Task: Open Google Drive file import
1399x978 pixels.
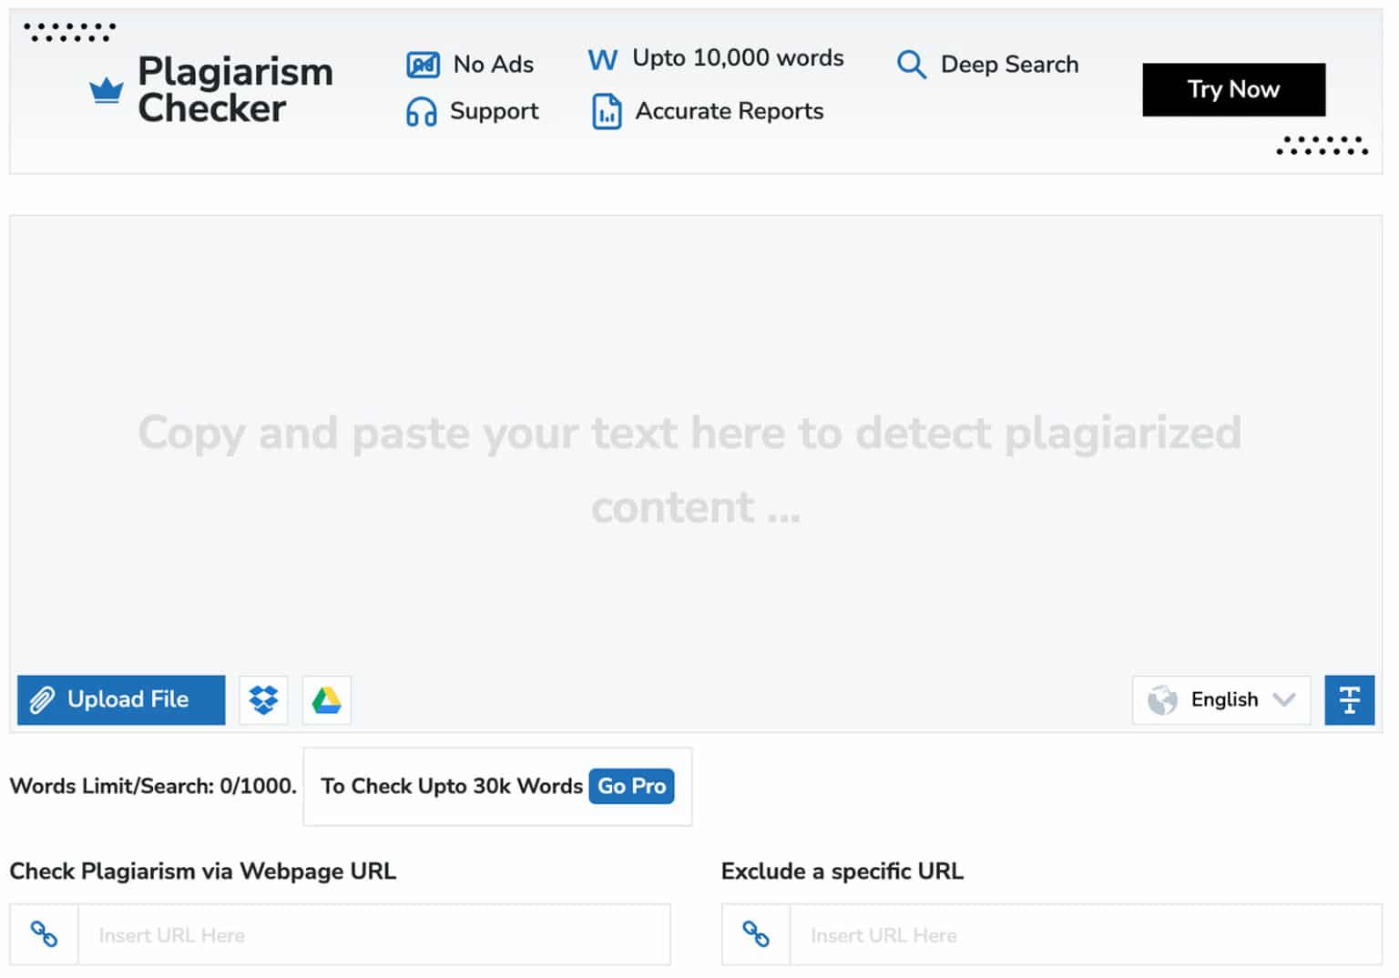Action: point(325,700)
